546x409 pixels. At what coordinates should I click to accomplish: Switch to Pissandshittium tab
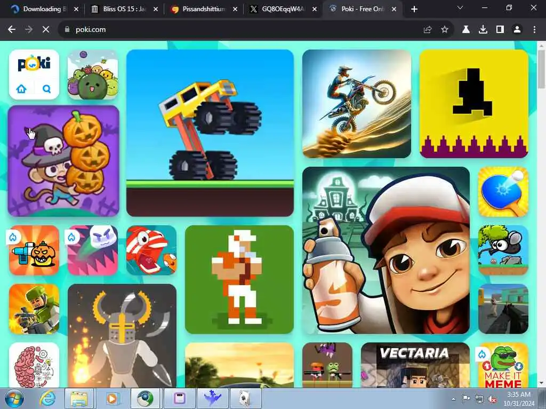204,9
